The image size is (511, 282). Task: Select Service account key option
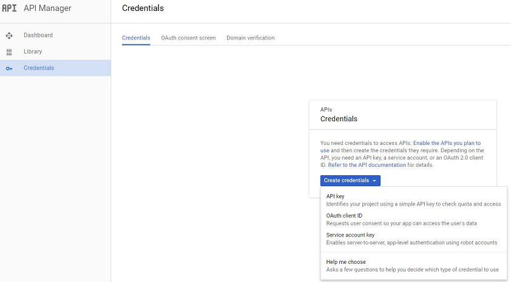tap(414, 239)
